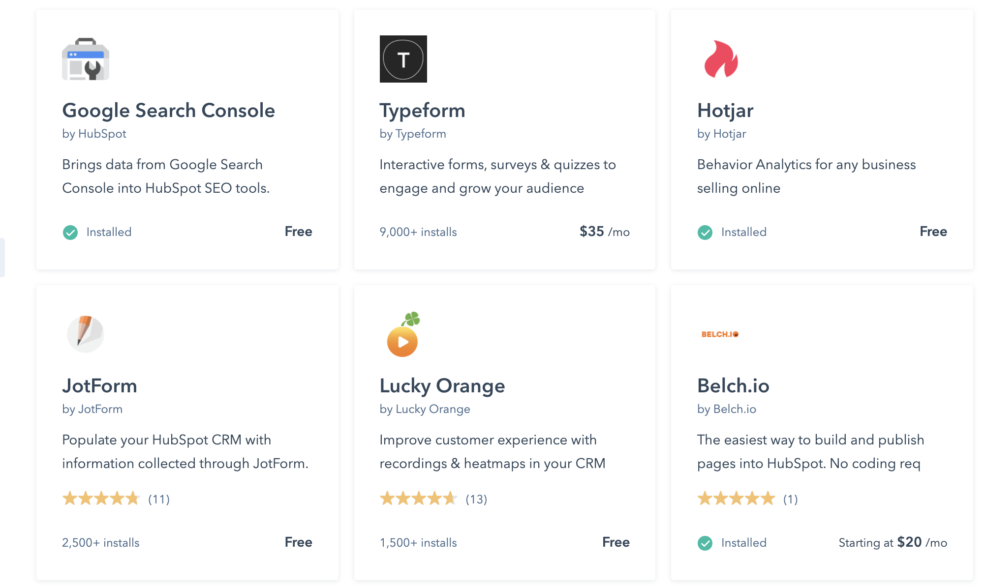Click the '9,000+ installs' count on Typeform

418,232
